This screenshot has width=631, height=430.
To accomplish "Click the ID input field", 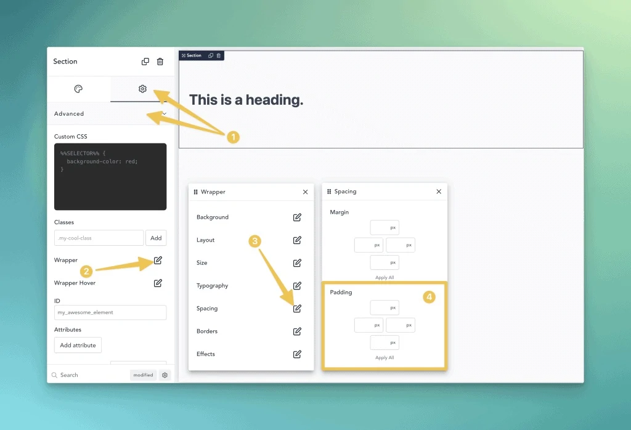I will click(x=110, y=312).
